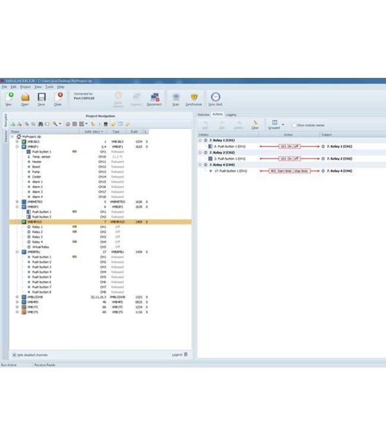Switch to the Welcome tab
This screenshot has height=446, width=386.
tap(203, 115)
